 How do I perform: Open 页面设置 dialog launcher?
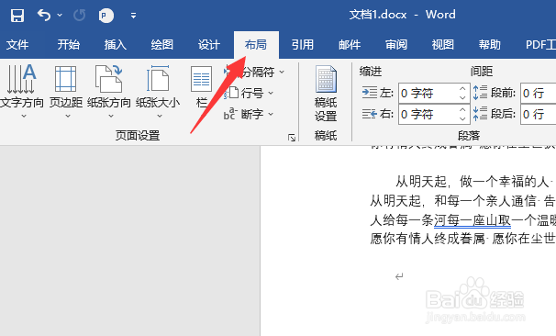point(292,138)
